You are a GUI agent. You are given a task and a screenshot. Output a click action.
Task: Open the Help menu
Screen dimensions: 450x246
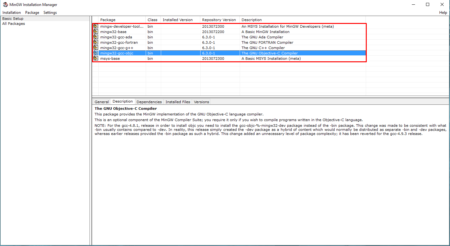point(443,13)
